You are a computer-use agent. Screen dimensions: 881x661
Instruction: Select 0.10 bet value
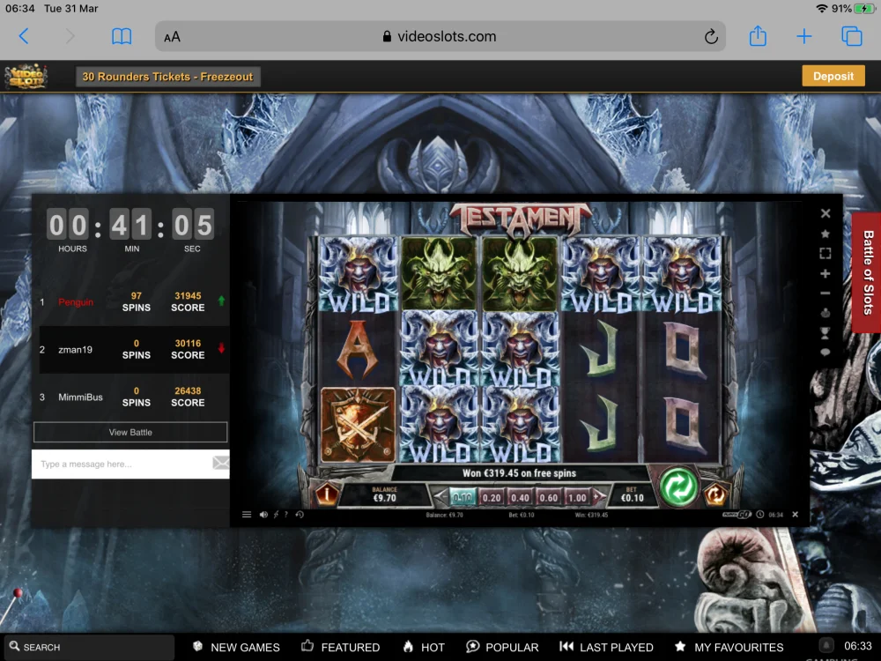(462, 497)
